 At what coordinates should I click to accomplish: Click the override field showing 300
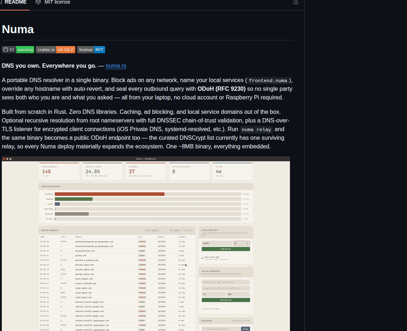[238, 294]
